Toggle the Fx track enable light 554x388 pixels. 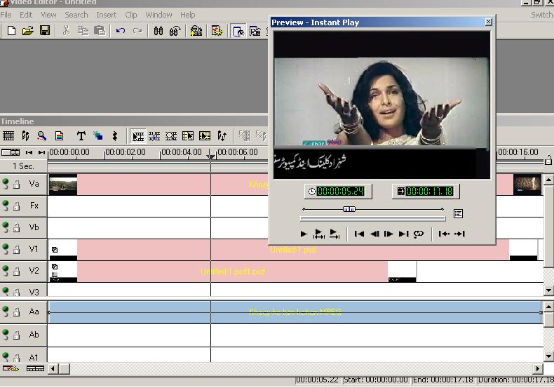pos(6,206)
